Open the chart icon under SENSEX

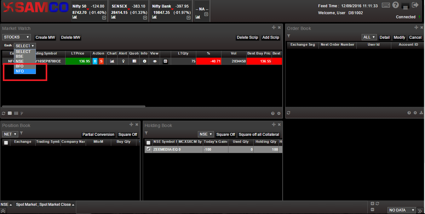pos(114,17)
